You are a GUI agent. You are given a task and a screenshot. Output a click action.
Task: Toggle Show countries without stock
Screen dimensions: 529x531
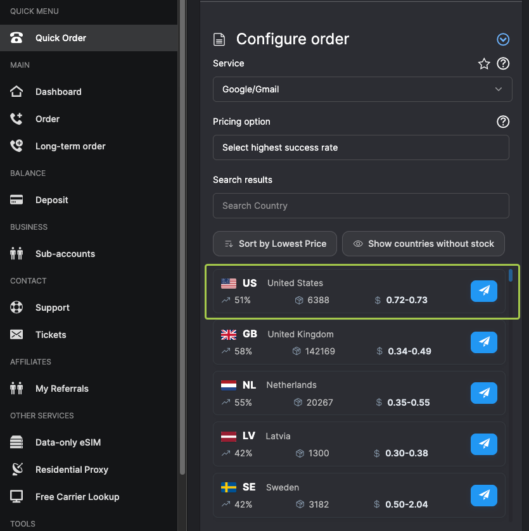point(423,244)
